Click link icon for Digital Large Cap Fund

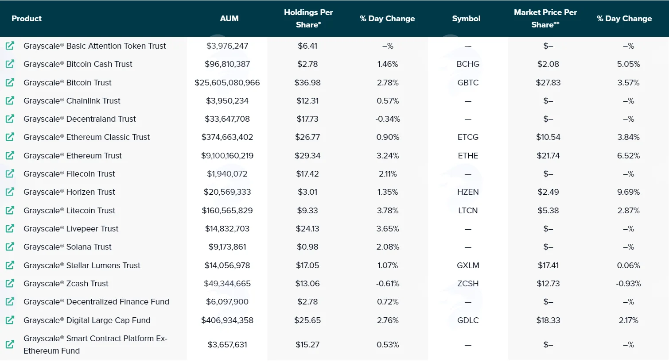[x=10, y=320]
